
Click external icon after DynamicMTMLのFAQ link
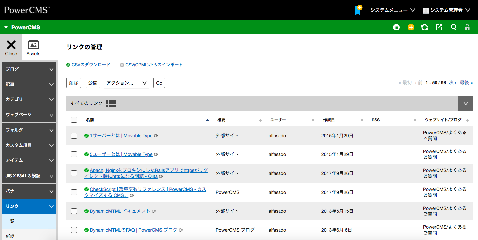181,230
